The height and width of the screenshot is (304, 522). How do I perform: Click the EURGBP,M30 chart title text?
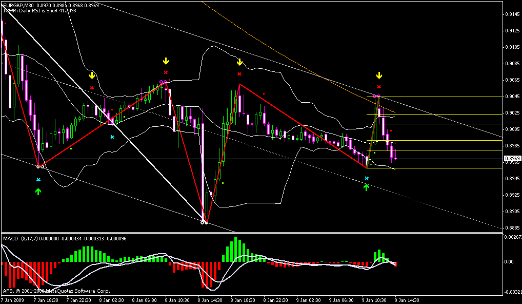[x=21, y=5]
